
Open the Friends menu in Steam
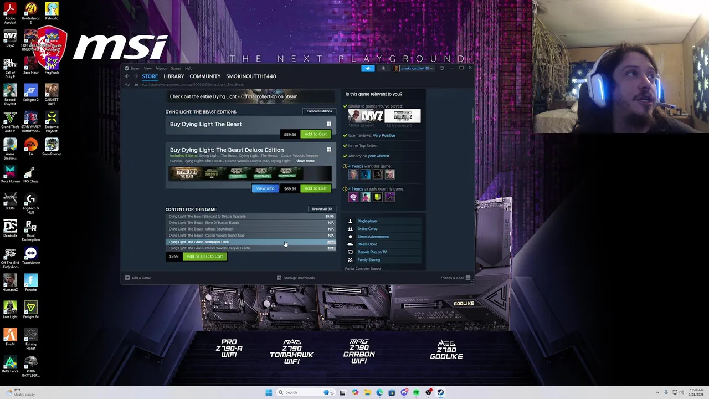pyautogui.click(x=161, y=68)
